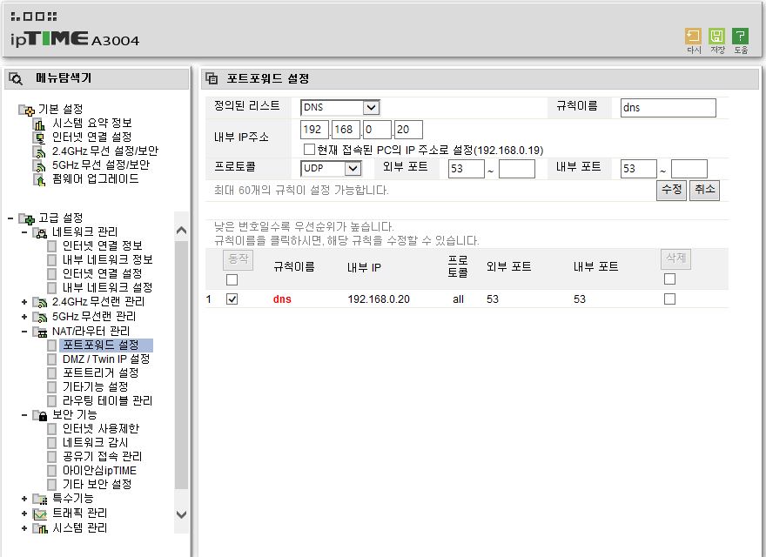The image size is (766, 557).
Task: Click the 규칙이름 input field
Action: click(669, 108)
